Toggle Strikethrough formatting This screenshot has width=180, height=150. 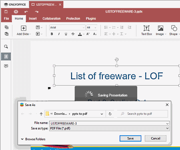pyautogui.click(x=73, y=34)
